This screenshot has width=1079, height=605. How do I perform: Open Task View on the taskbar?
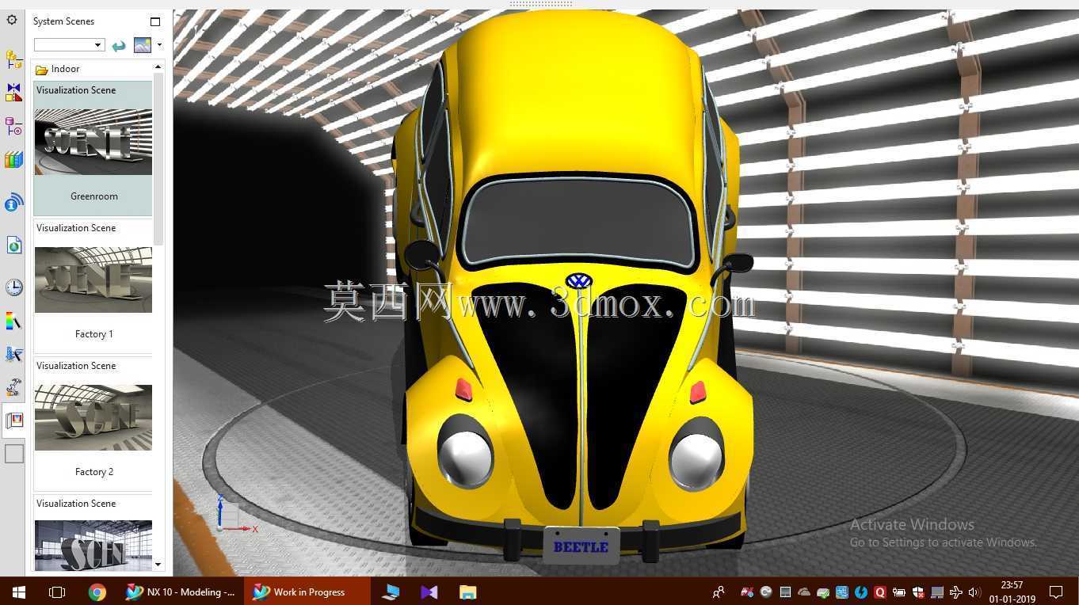(x=56, y=592)
